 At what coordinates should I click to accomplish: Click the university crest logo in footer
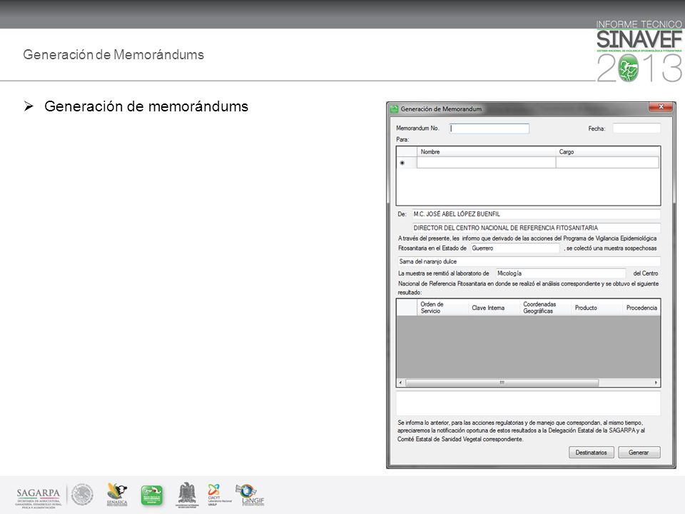tap(187, 495)
